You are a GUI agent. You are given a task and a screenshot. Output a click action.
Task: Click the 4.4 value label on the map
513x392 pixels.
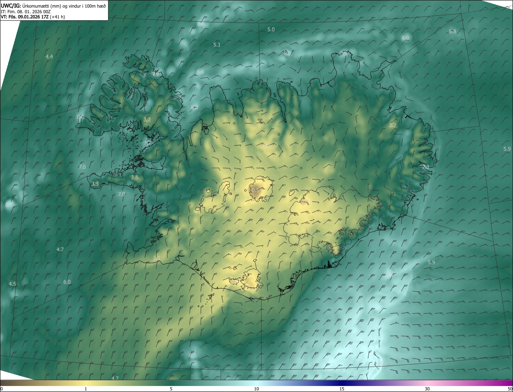[49, 57]
